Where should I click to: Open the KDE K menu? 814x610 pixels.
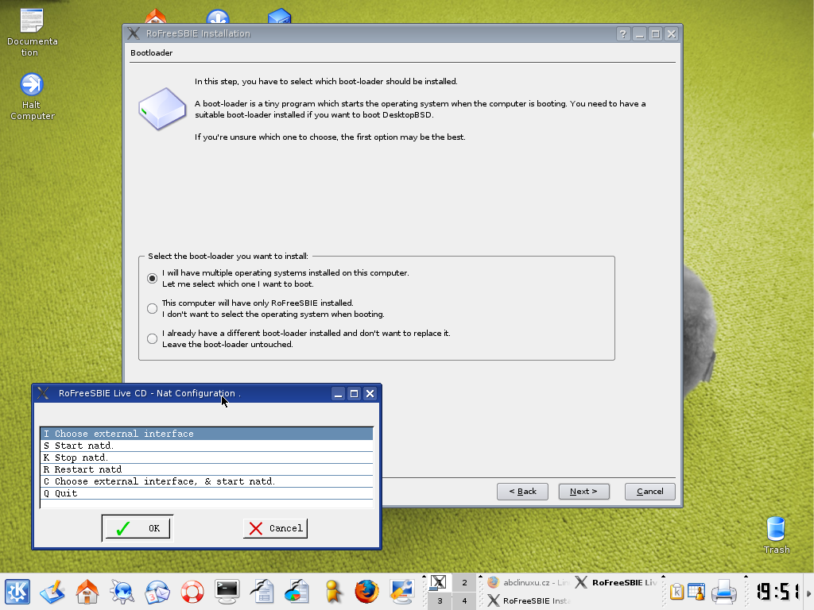click(x=17, y=591)
